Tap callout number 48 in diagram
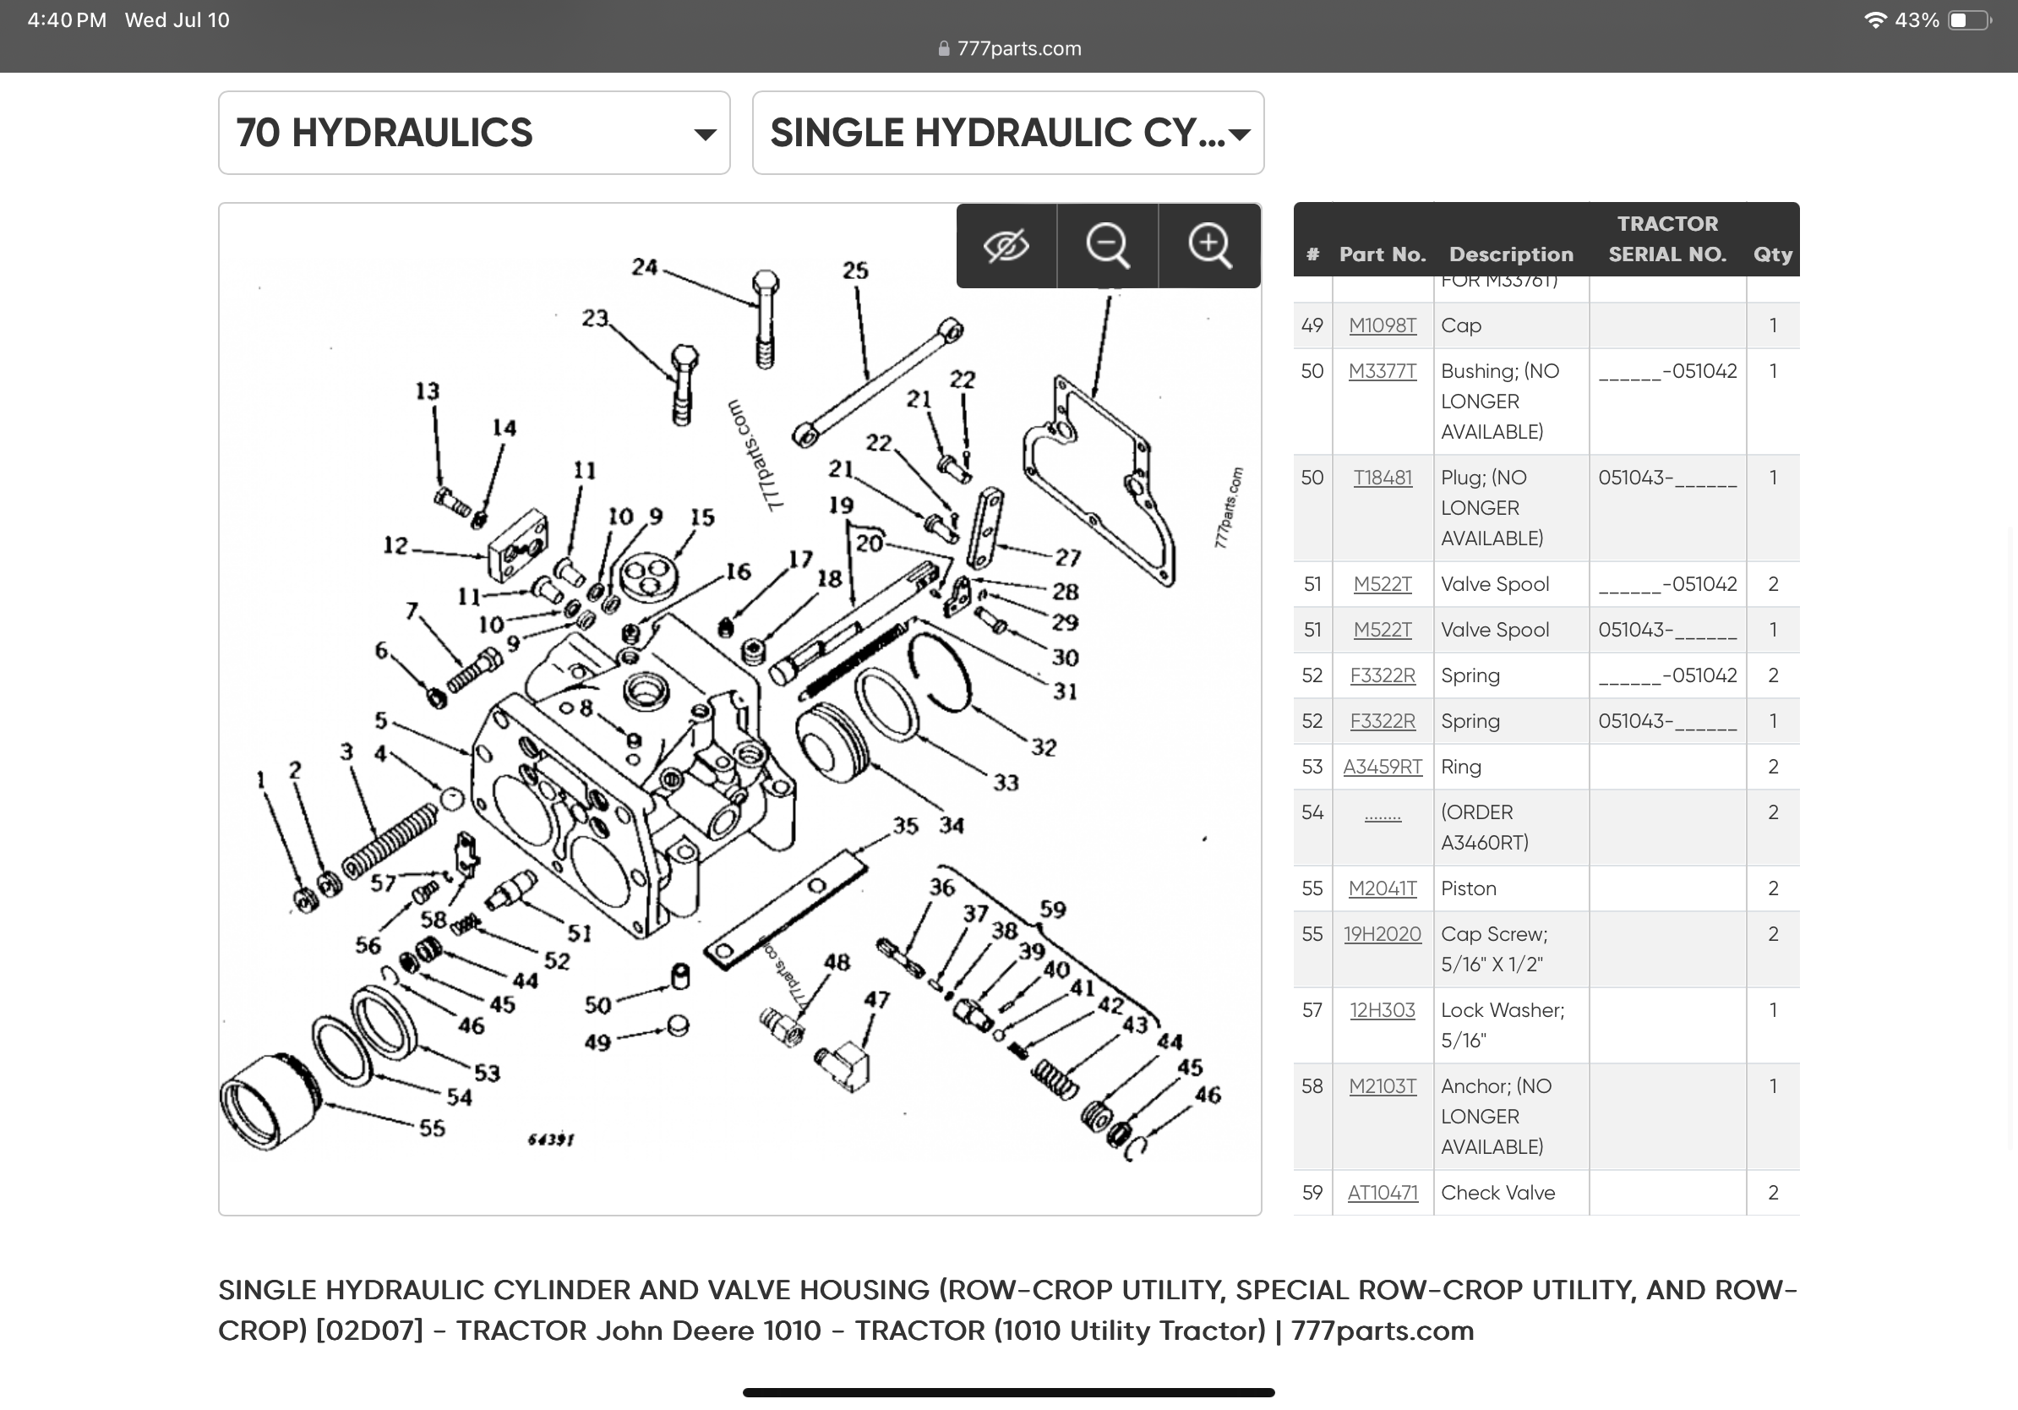 pos(837,962)
